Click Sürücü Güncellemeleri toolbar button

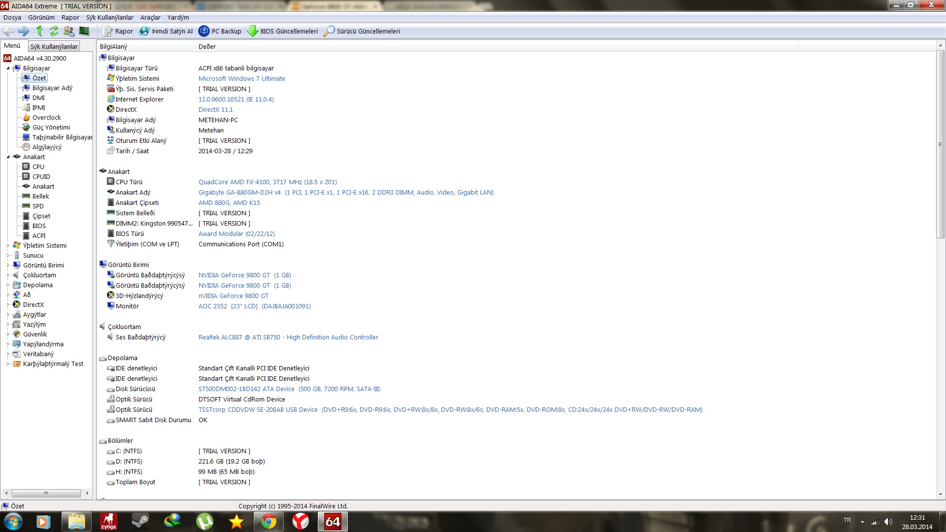click(x=362, y=31)
